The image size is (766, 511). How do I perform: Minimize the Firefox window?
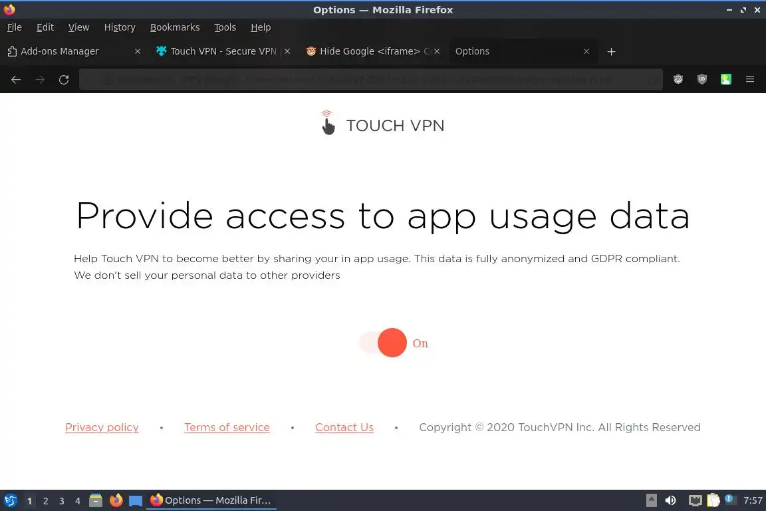coord(729,10)
